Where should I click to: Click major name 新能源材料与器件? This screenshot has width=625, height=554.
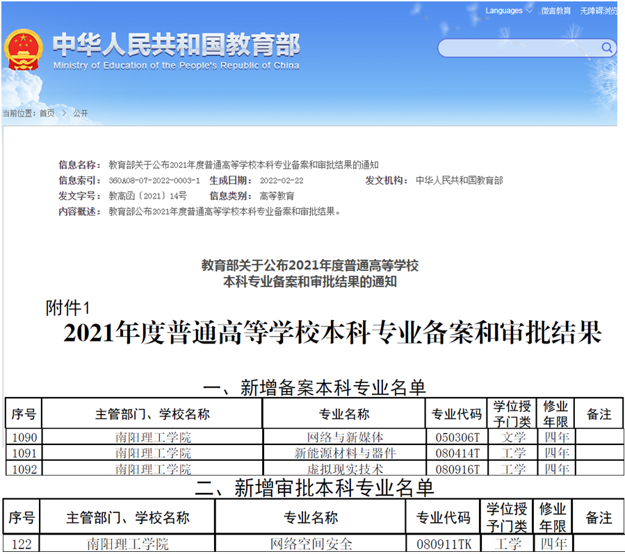click(x=345, y=453)
